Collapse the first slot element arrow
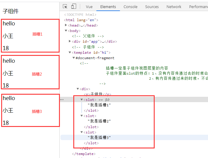The width and height of the screenshot is (208, 158). click(82, 100)
